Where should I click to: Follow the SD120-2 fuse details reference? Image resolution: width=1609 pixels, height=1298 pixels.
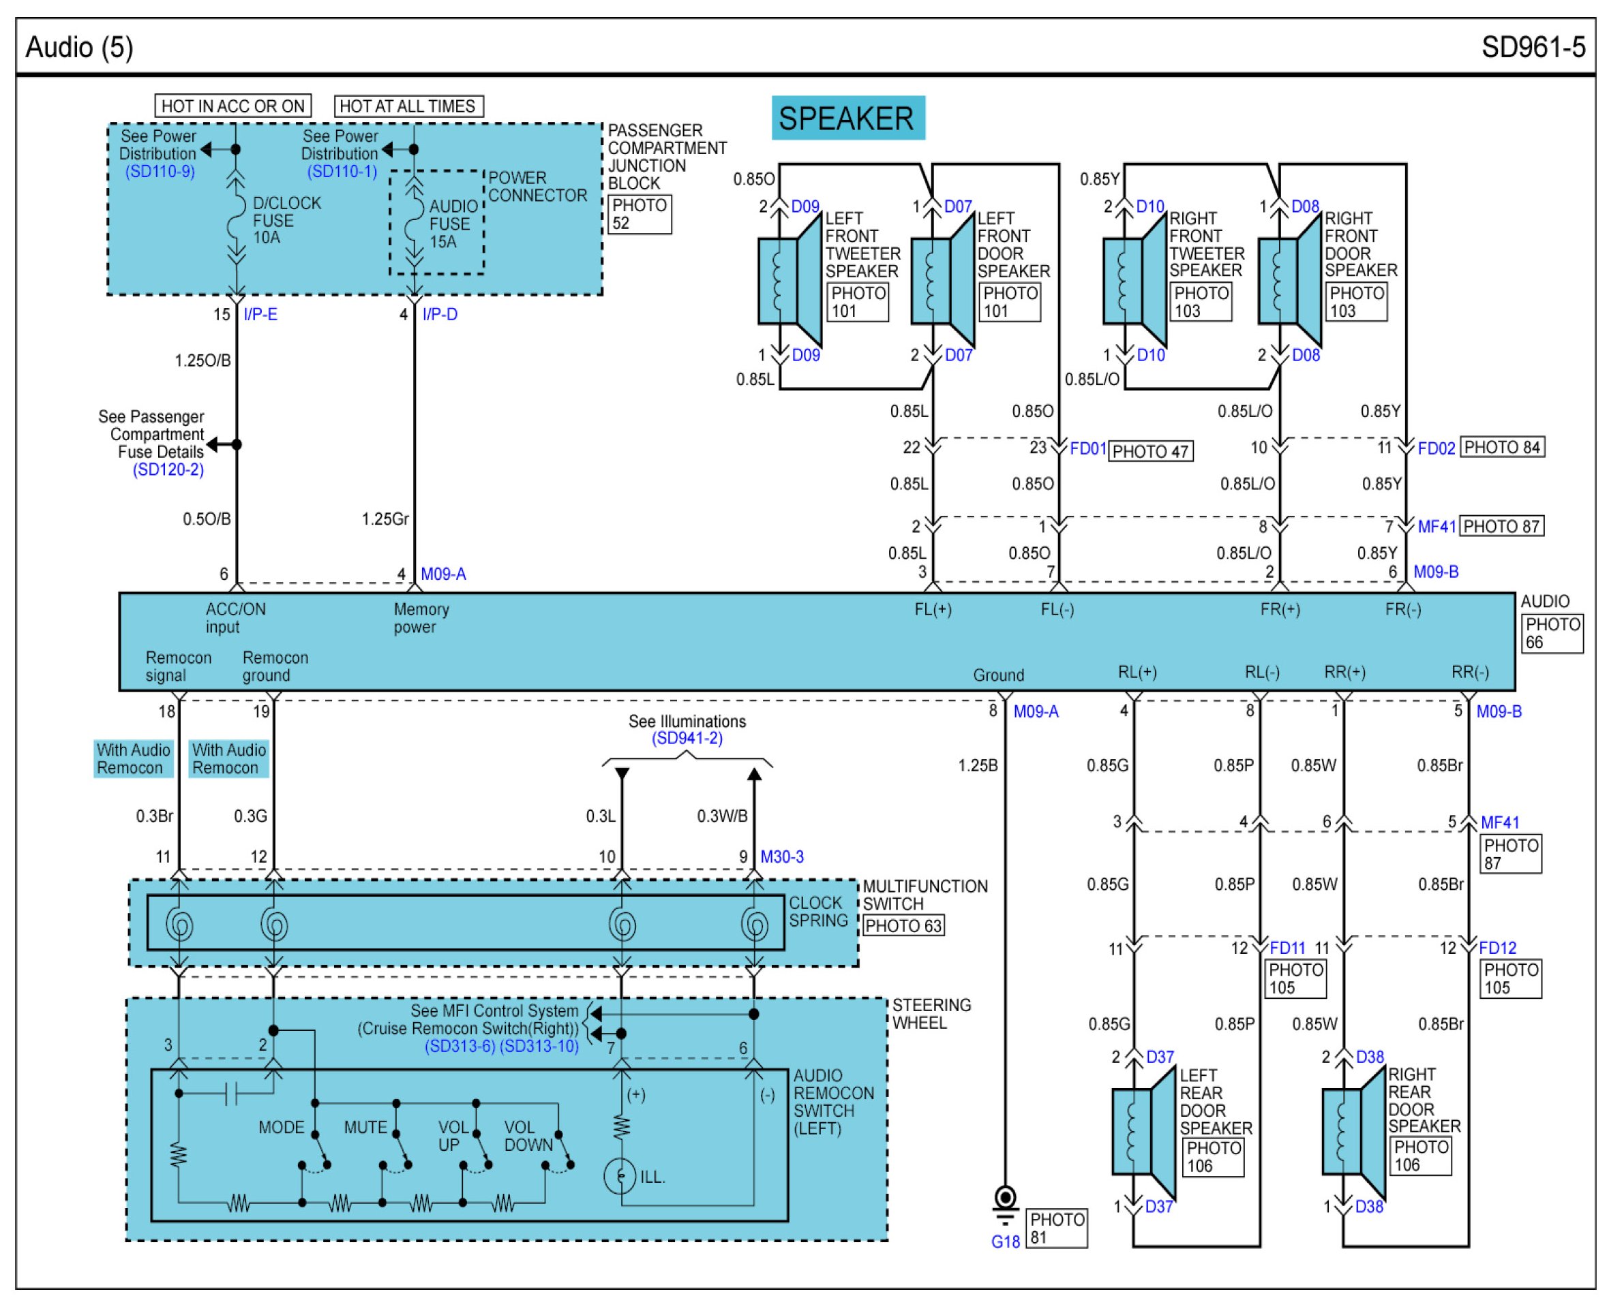click(x=168, y=469)
